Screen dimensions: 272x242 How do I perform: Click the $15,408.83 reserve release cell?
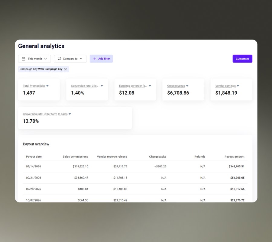(120, 189)
